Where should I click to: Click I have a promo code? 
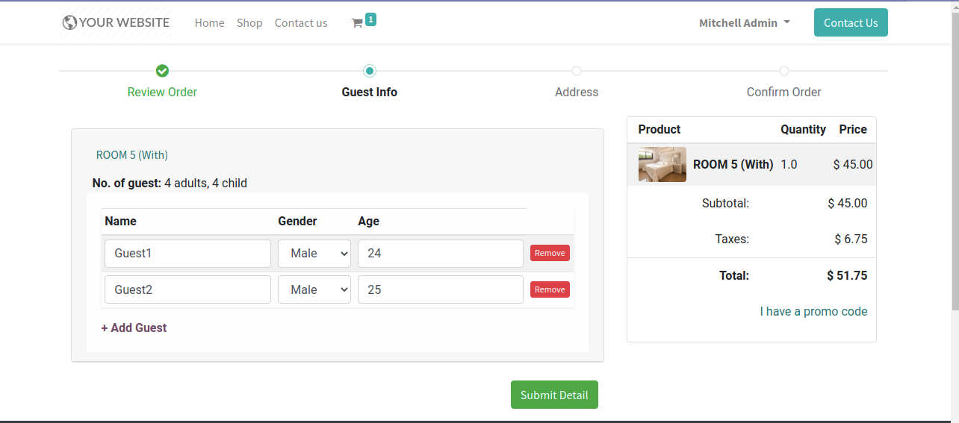click(x=813, y=311)
